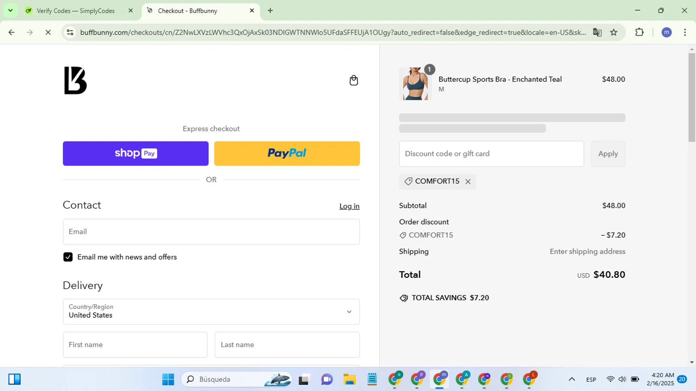Open a new browser tab
The width and height of the screenshot is (696, 391).
pyautogui.click(x=271, y=11)
